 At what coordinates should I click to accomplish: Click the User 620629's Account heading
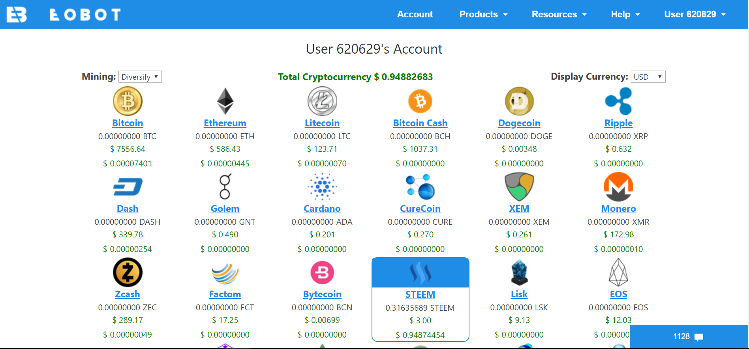point(374,49)
